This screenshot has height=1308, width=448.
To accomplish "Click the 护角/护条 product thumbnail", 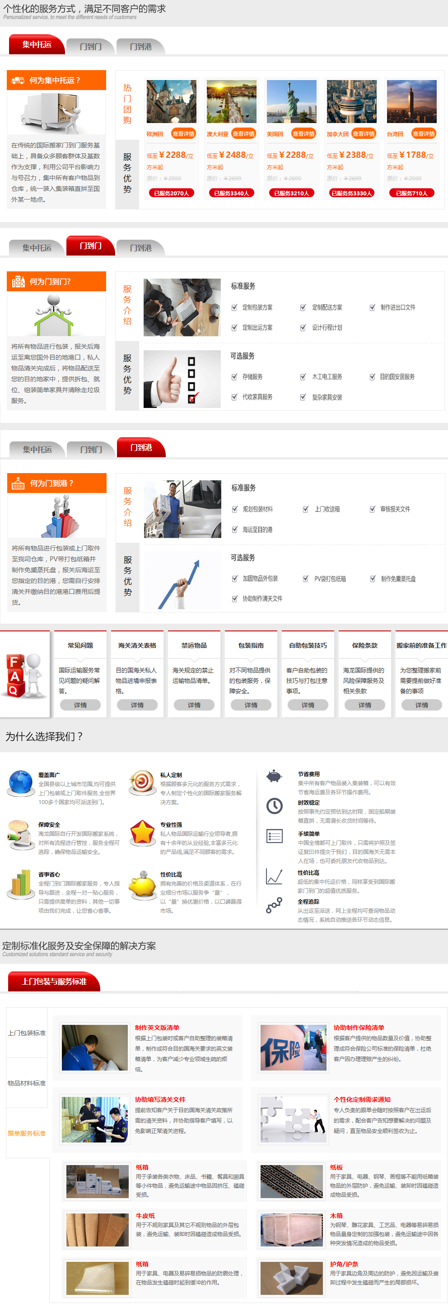I will (291, 1278).
